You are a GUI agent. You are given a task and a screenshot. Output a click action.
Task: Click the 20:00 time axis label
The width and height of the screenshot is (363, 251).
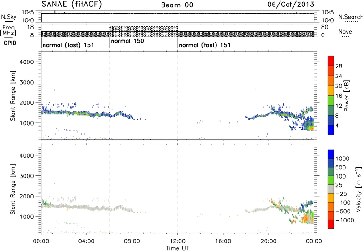tap(269, 241)
